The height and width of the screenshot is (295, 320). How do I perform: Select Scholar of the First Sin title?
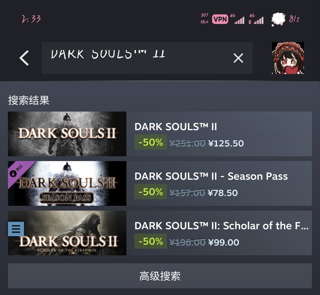[x=222, y=226]
